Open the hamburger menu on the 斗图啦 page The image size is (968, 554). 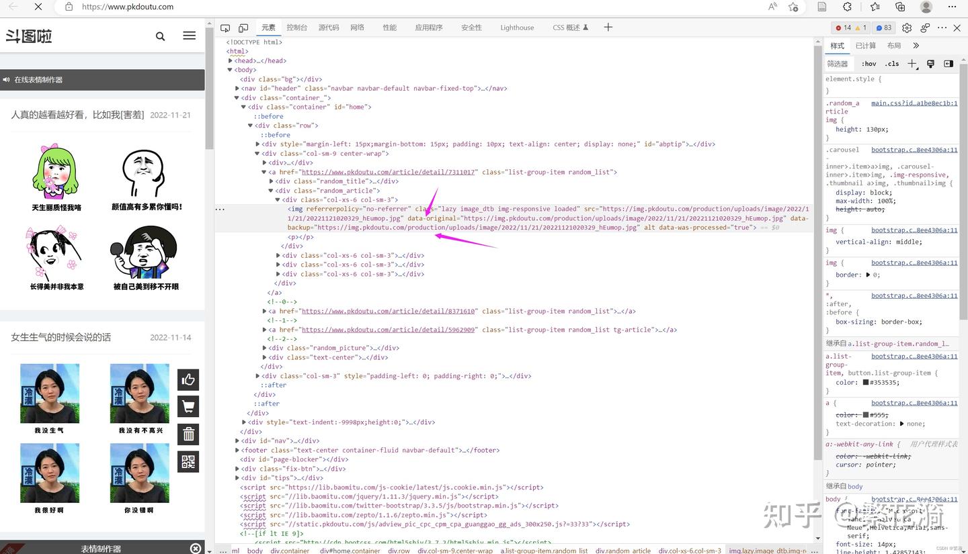point(190,36)
